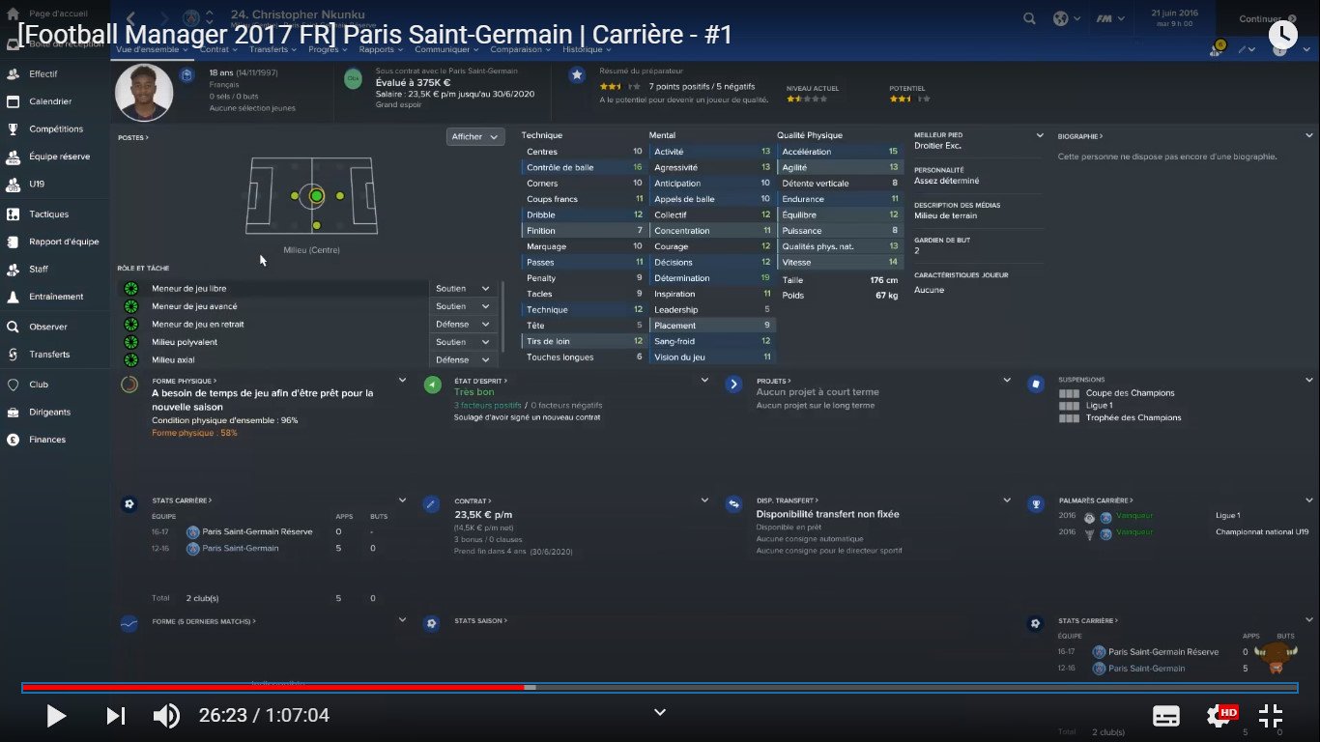Click the Transferts sidebar icon
1320x742 pixels.
14,355
